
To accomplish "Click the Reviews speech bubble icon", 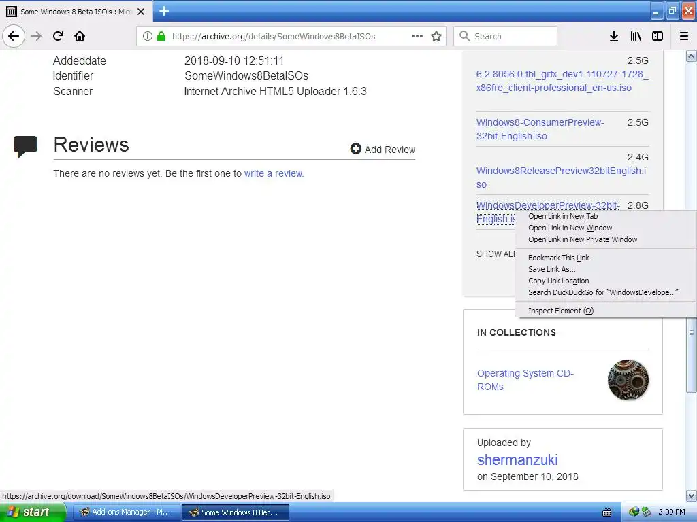I will pos(25,147).
